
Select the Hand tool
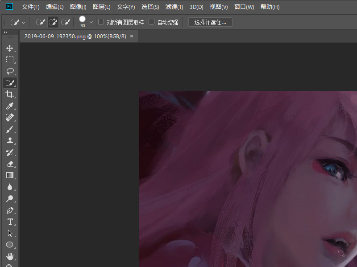[x=9, y=256]
